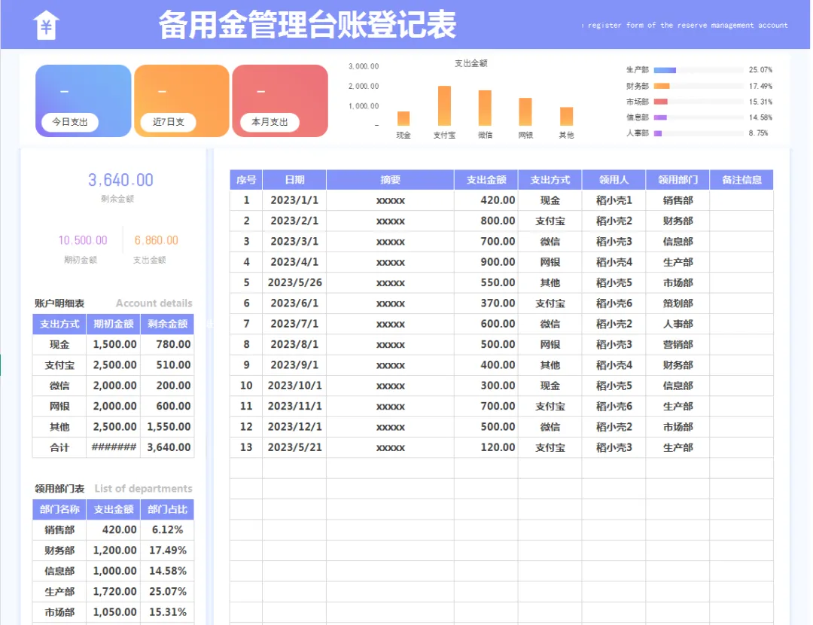This screenshot has height=625, width=813.
Task: Click the 生产部 progress bar
Action: point(699,70)
